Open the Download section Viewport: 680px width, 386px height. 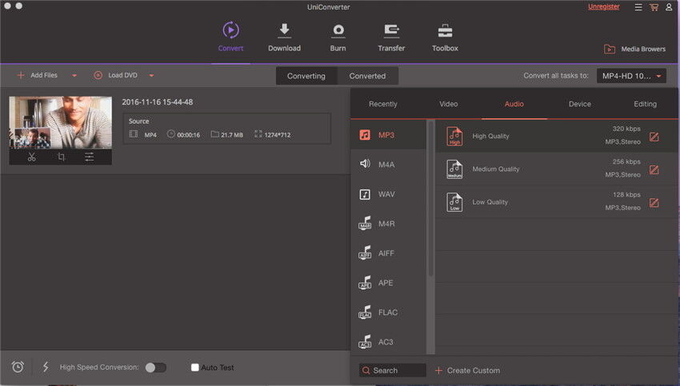click(x=284, y=37)
